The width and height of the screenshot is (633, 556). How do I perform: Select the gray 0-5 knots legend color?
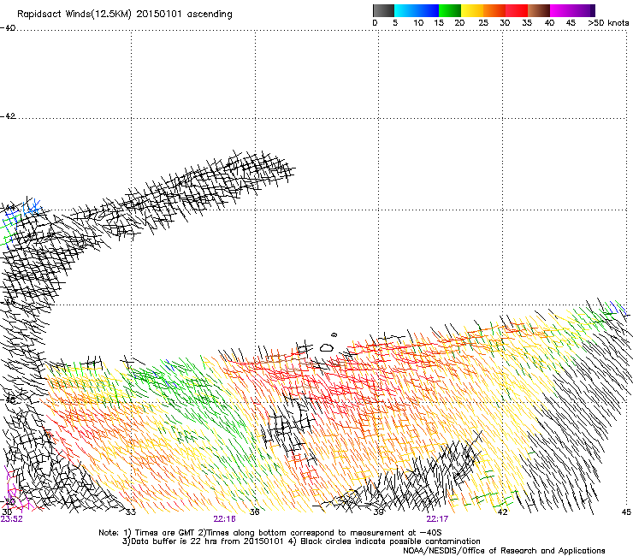[383, 10]
